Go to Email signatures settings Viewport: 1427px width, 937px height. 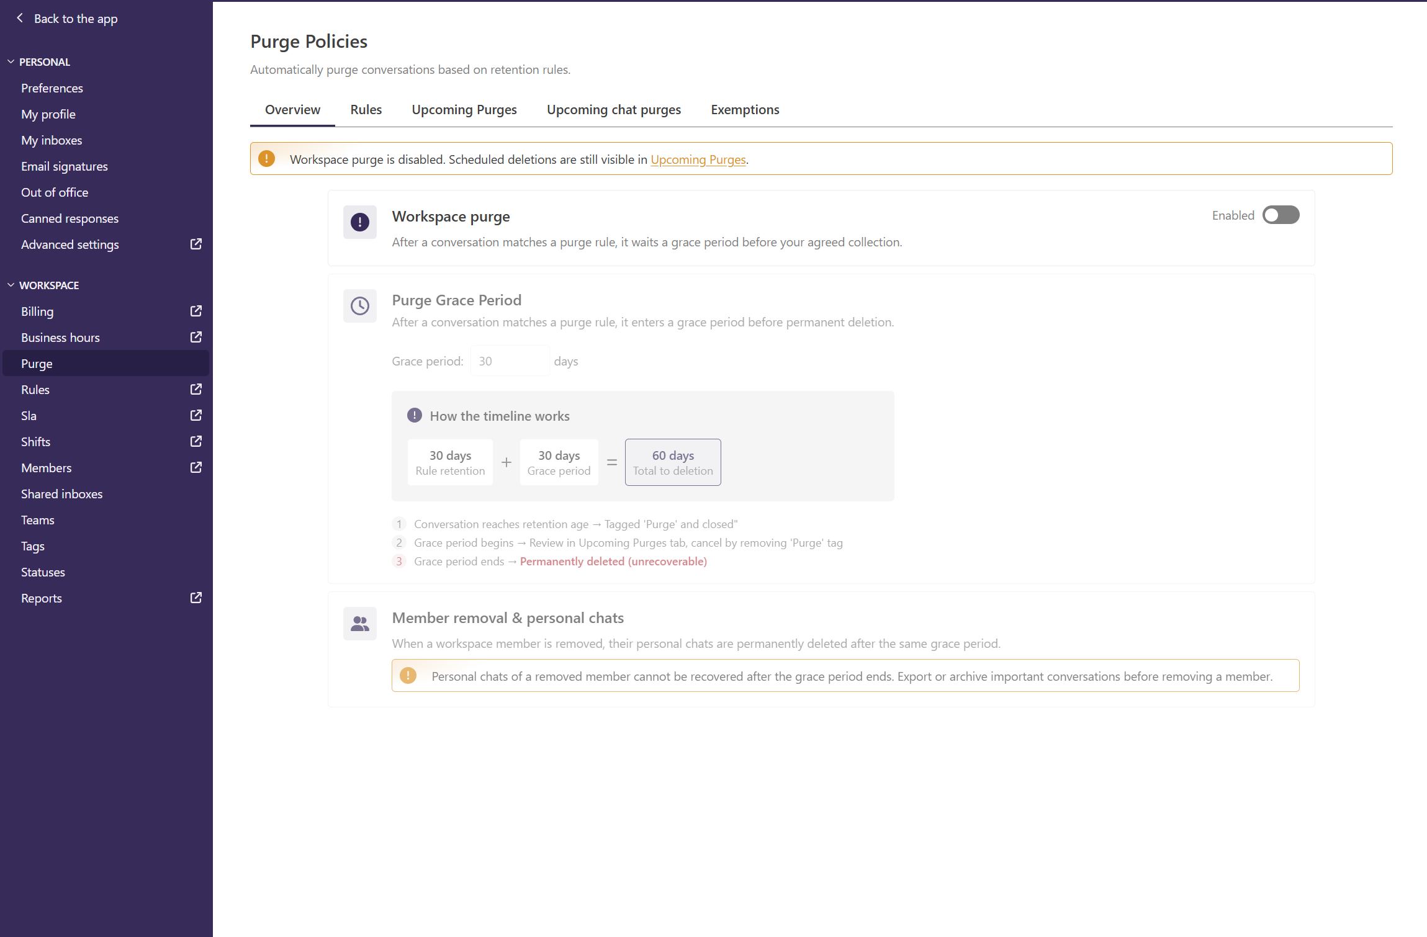[64, 166]
